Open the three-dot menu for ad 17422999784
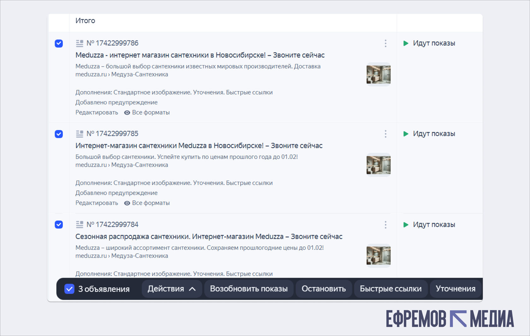The width and height of the screenshot is (530, 336). click(386, 225)
